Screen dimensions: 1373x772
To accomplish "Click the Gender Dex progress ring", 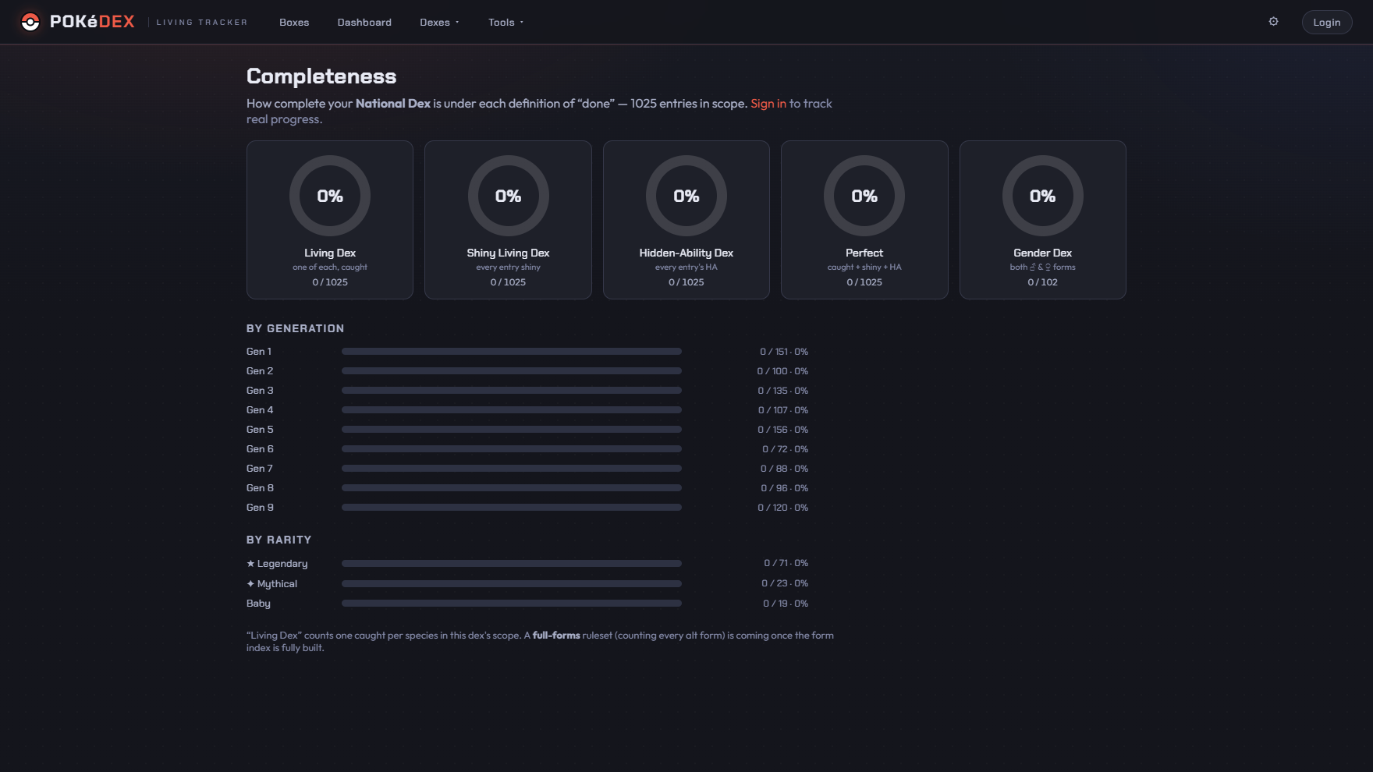I will [1042, 196].
